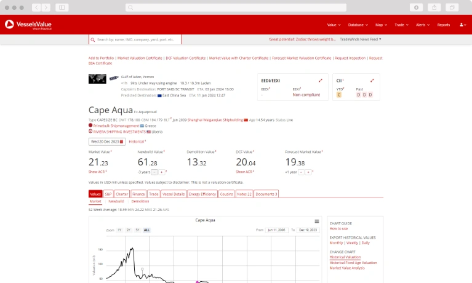Open the Vessel Details tab
Image resolution: width=472 pixels, height=283 pixels.
click(174, 194)
